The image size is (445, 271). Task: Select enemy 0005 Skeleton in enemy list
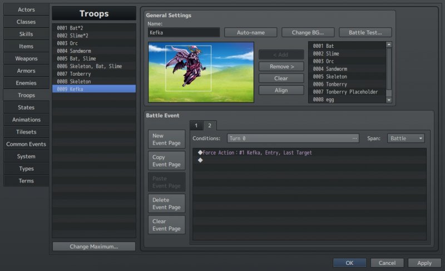347,76
